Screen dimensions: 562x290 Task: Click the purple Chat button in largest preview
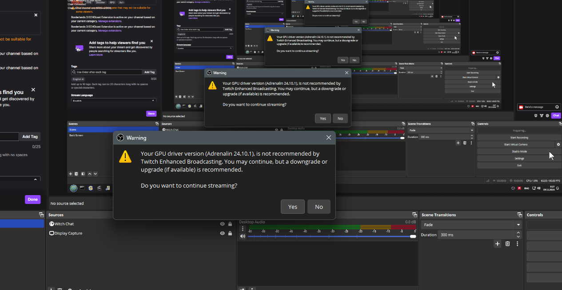coord(556,115)
